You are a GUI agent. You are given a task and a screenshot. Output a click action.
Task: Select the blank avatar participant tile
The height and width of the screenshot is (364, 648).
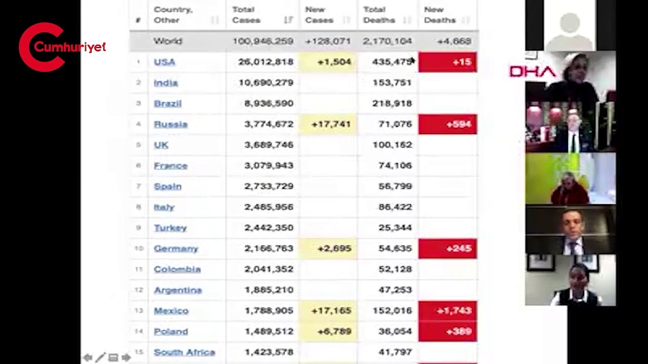[x=570, y=25]
